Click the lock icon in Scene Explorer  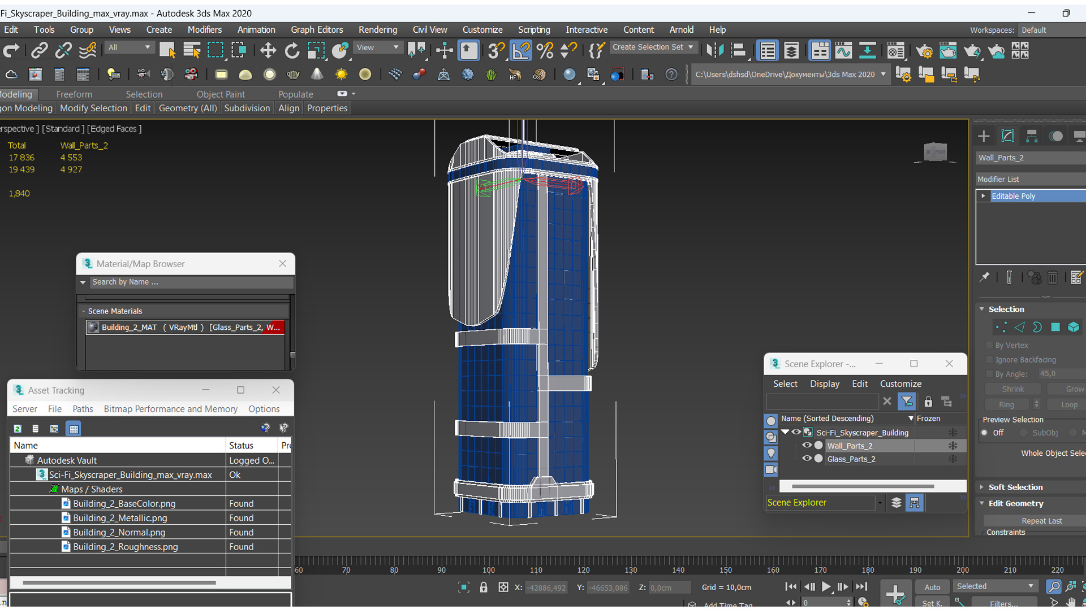pos(928,402)
